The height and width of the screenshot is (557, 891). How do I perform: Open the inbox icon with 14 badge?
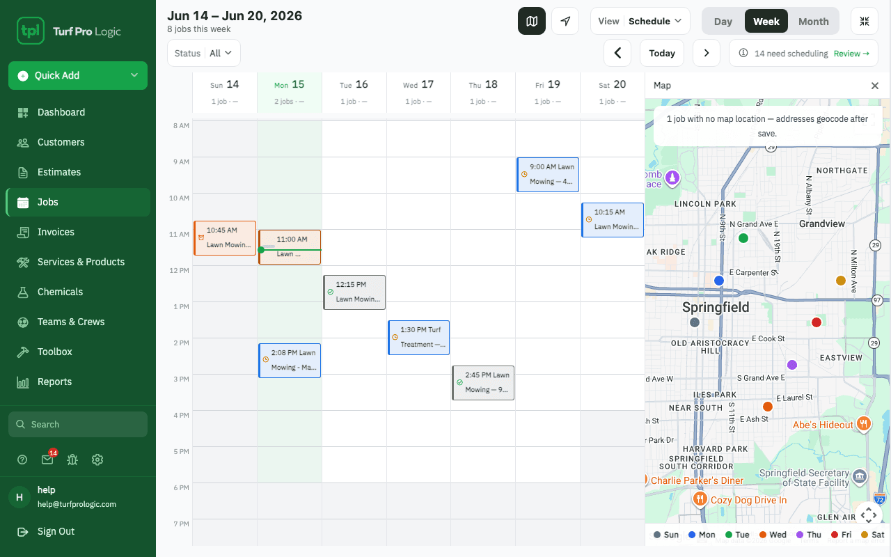tap(47, 460)
